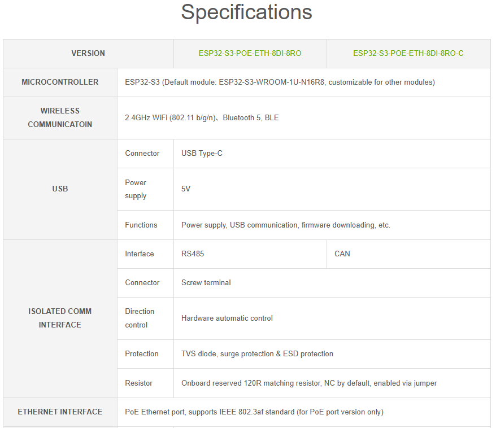
Task: Open the ESP32-S3-POE-ETH-8DI-8RO-C version link
Action: (408, 54)
